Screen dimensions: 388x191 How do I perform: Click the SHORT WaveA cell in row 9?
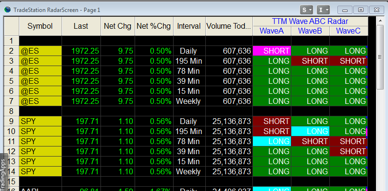(272, 121)
